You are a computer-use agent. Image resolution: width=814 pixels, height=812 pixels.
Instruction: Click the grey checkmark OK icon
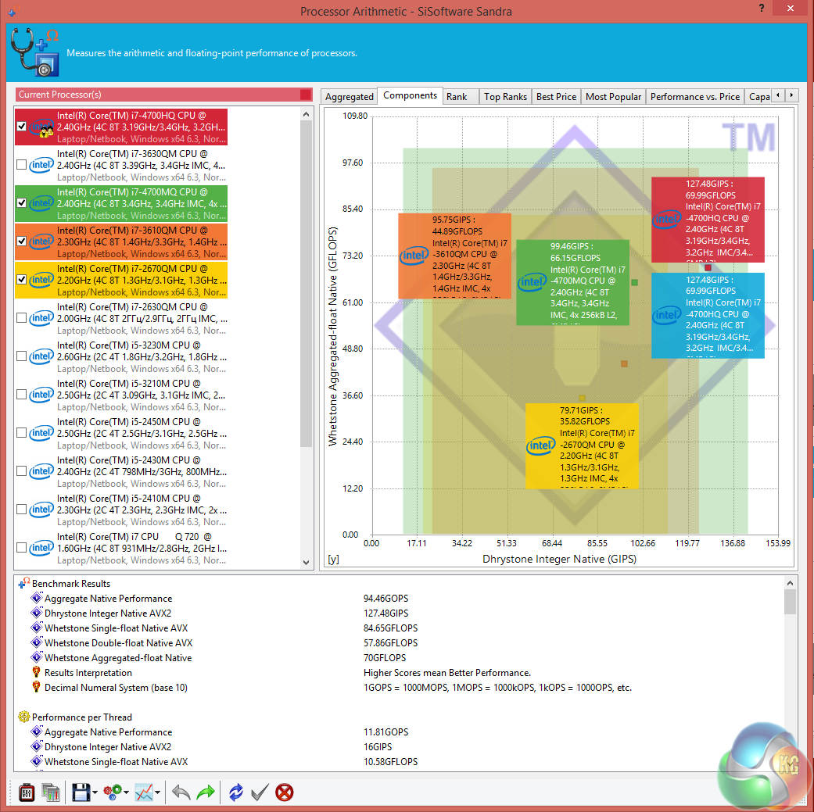(260, 792)
